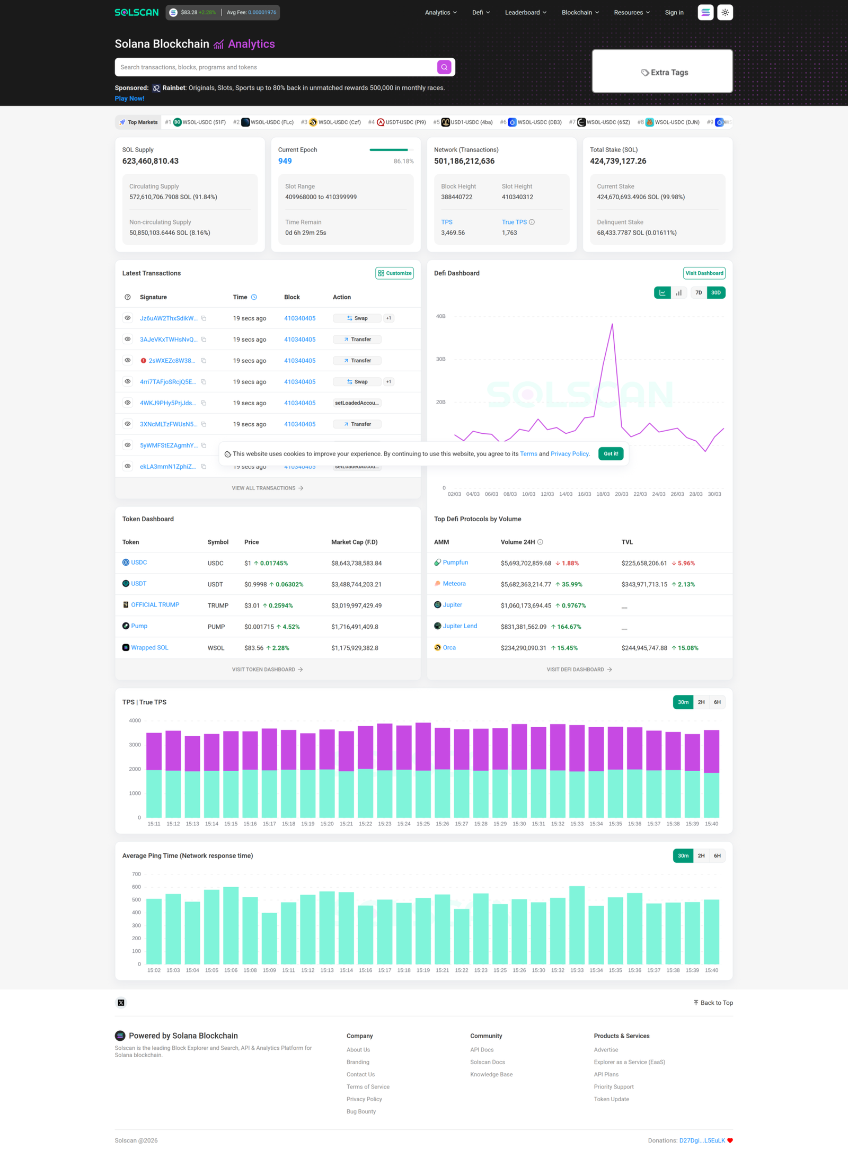Open block 410340405 in first row
Viewport: 848px width, 1151px height.
pos(299,318)
